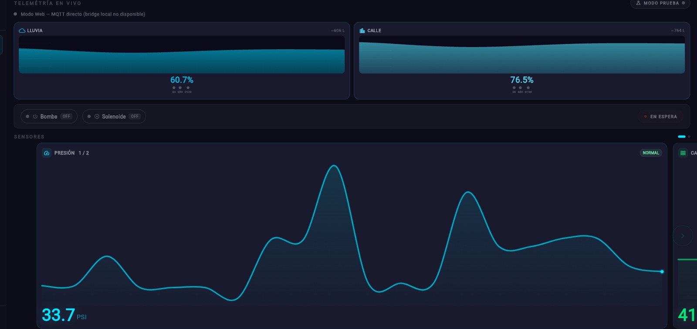Click the building icon beside CALLE

(x=362, y=31)
